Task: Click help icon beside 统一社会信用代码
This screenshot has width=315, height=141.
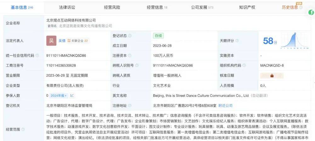Action: click(x=37, y=56)
